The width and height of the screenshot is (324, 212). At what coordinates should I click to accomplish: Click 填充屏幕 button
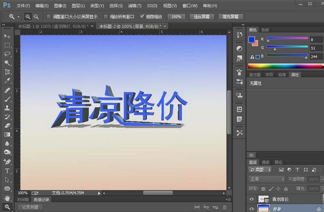231,17
